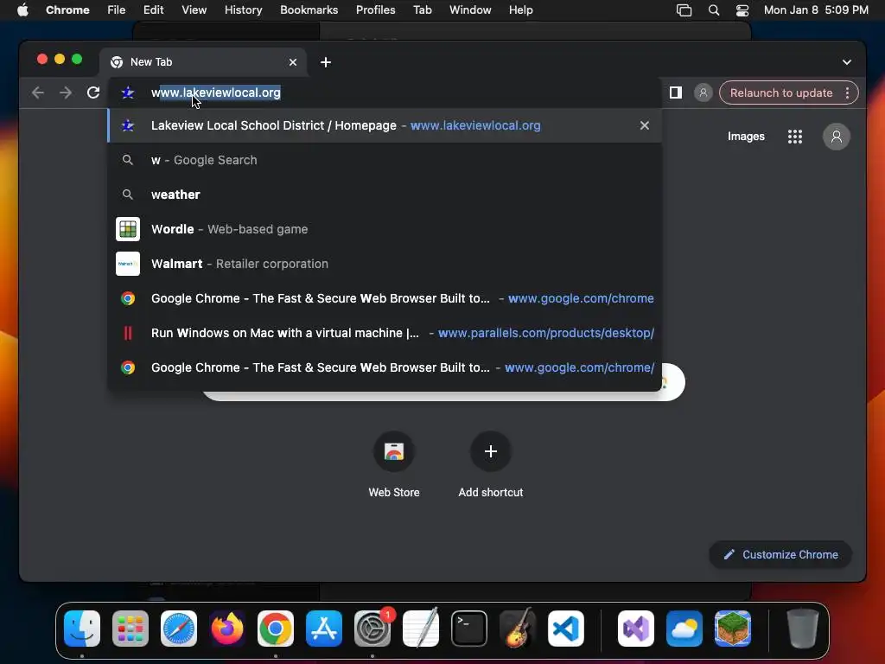This screenshot has width=885, height=664.
Task: Pick the weather search suggestion
Action: (385, 195)
